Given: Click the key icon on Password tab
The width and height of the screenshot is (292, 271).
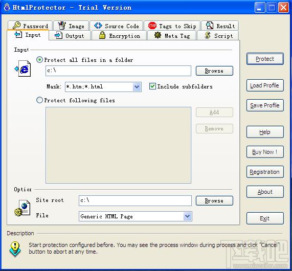Looking at the screenshot, I should click(17, 26).
